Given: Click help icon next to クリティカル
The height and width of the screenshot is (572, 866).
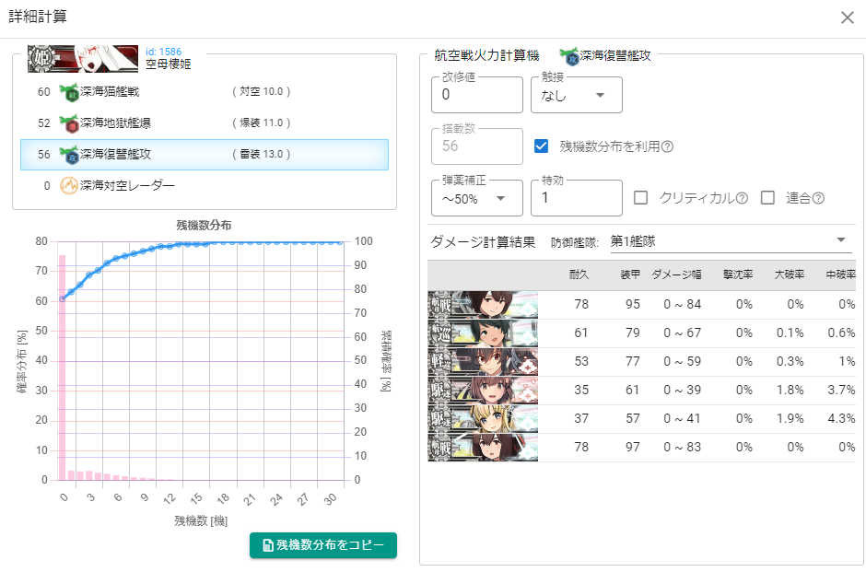Looking at the screenshot, I should (x=741, y=198).
